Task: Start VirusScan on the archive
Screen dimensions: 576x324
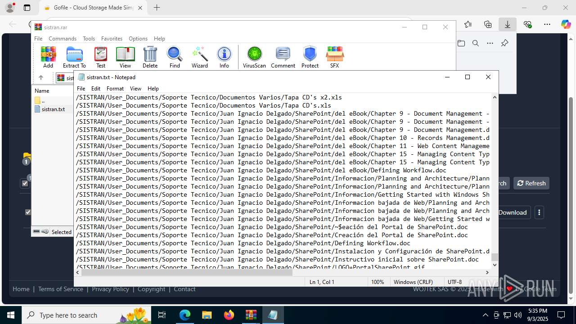Action: tap(254, 57)
